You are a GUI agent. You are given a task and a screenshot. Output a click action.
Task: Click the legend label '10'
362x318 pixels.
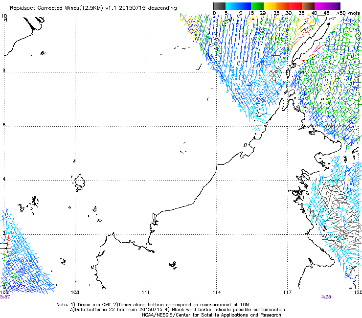click(239, 13)
